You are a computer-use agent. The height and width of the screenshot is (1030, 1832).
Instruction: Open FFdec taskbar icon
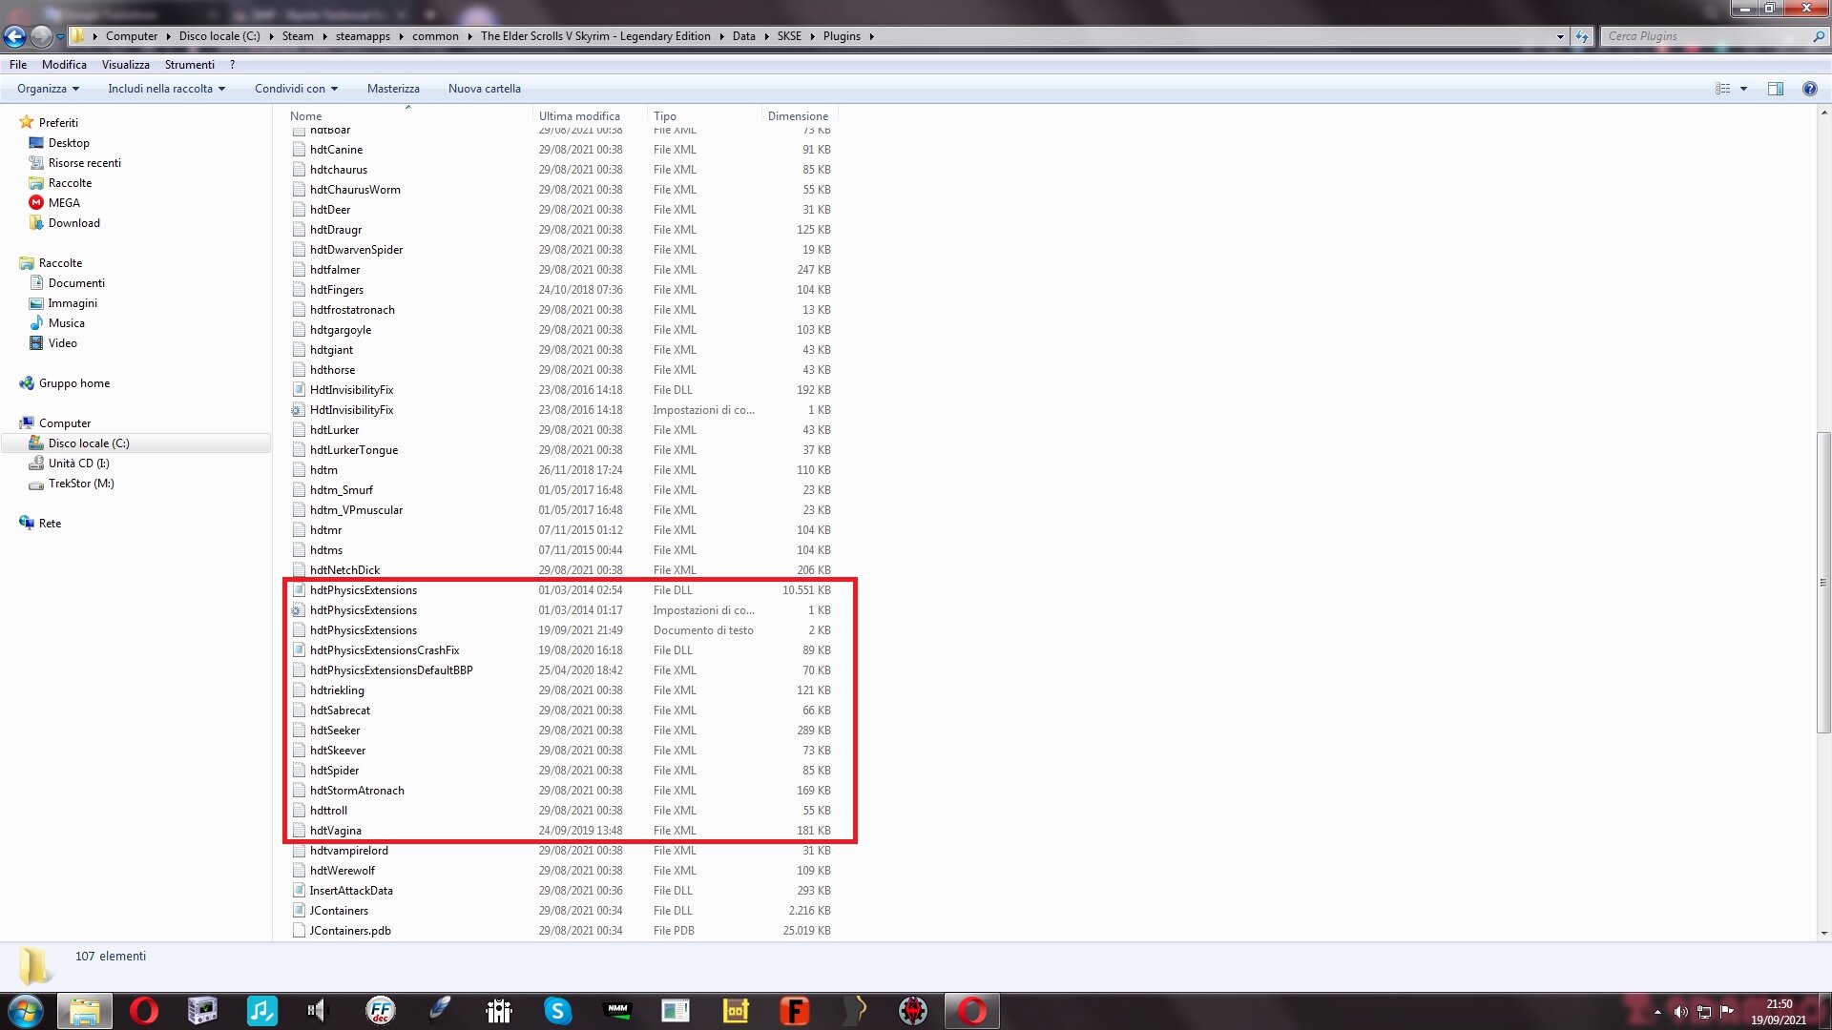[x=380, y=1011]
